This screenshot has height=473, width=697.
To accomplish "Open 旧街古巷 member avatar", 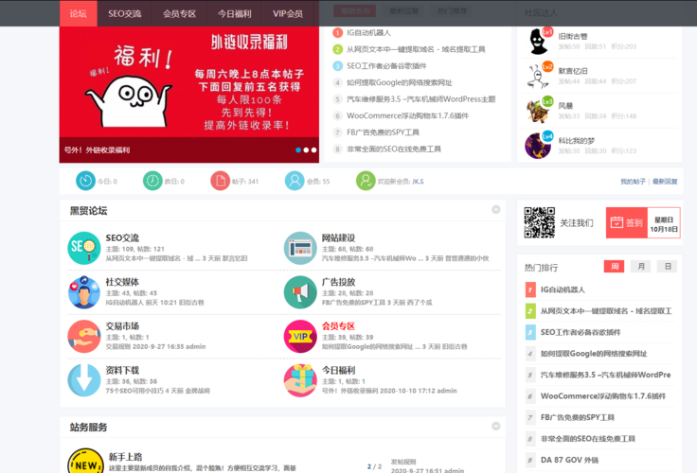I will pos(538,42).
